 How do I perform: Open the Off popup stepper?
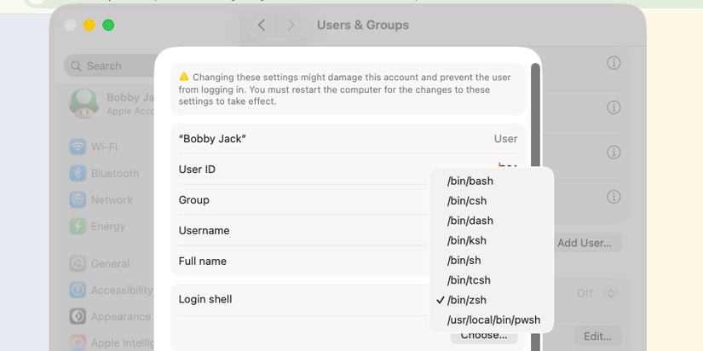click(611, 293)
